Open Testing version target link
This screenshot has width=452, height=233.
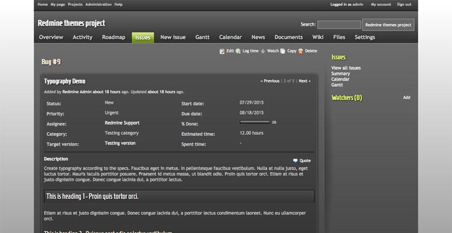(x=120, y=143)
